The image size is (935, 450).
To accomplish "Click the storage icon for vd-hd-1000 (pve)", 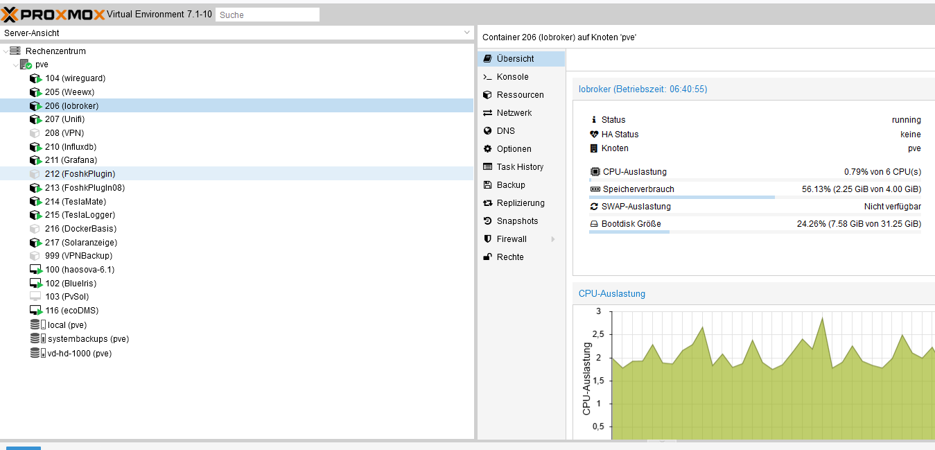I will [x=37, y=353].
